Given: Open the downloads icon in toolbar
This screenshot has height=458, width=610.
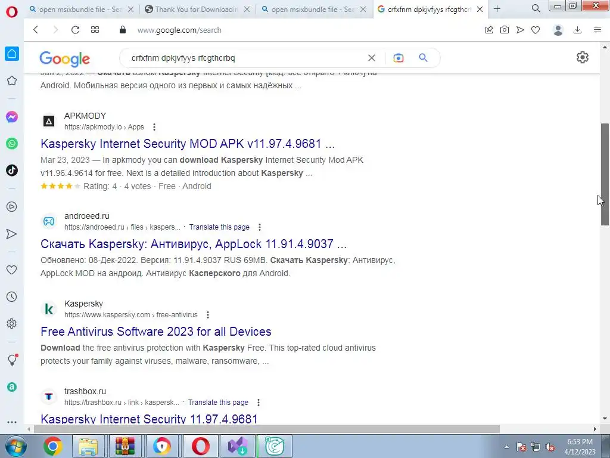Looking at the screenshot, I should click(578, 30).
